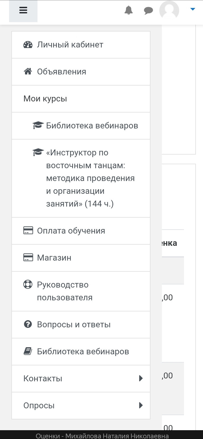Click the user avatar picture
Image resolution: width=203 pixels, height=439 pixels.
coord(169,10)
